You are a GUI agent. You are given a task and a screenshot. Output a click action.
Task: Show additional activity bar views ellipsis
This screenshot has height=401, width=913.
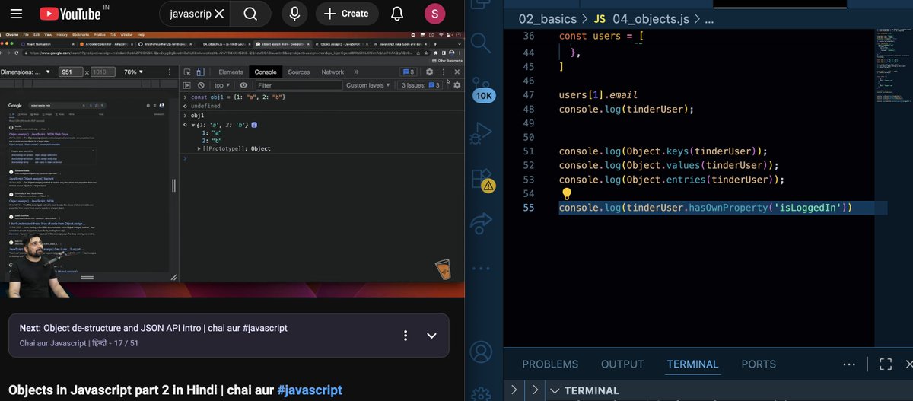tap(481, 269)
